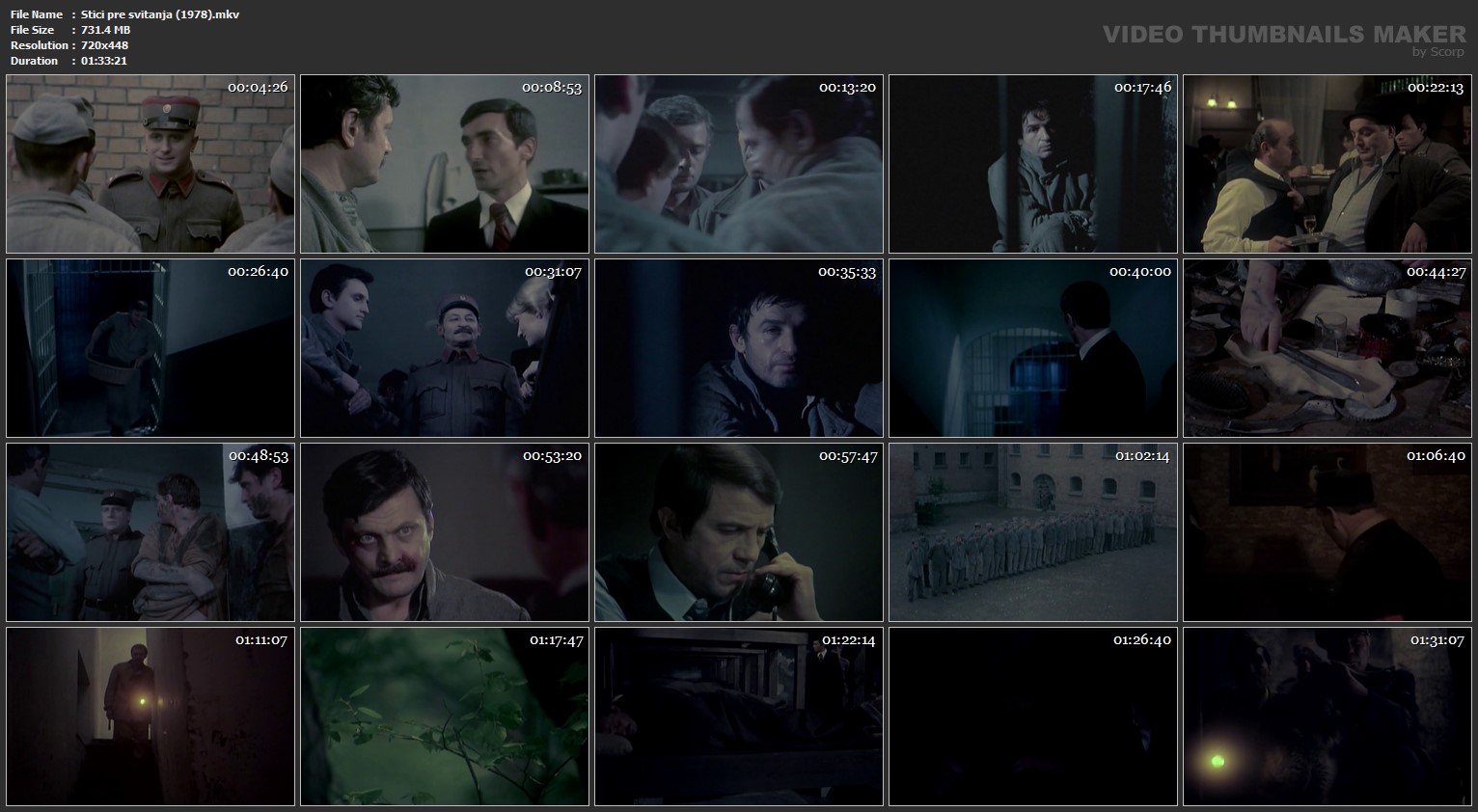Select the frame stamped 00:35:33
The width and height of the screenshot is (1478, 812).
pos(739,348)
